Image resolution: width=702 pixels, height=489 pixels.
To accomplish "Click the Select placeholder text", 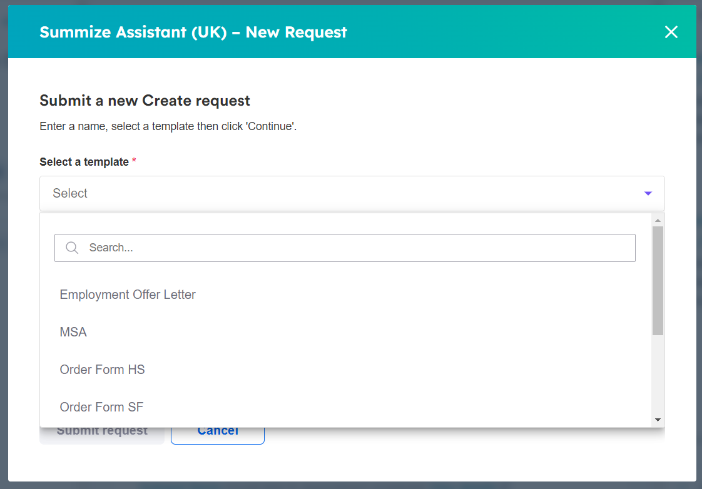I will click(x=69, y=193).
